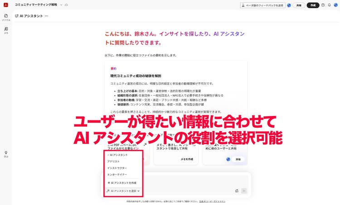Choose インストラクター from the assistant list
340x205 pixels.
point(117,167)
